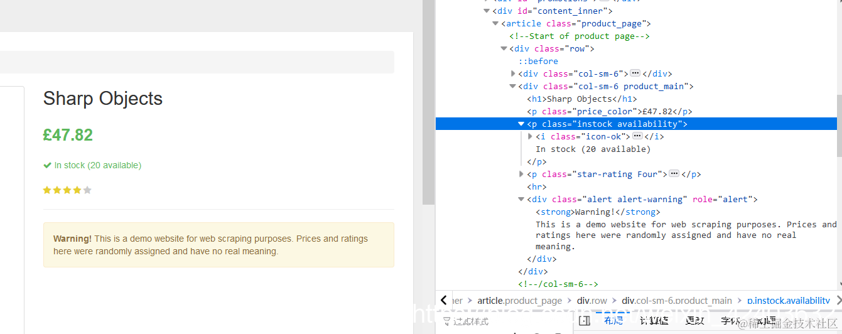
Task: Click the green in-stock checkmark icon
Action: (x=47, y=165)
